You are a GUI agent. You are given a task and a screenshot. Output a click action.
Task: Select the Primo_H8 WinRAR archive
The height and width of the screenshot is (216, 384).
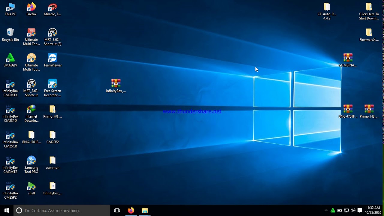pyautogui.click(x=369, y=112)
